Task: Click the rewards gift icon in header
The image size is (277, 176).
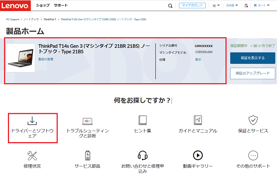Action: coord(246,6)
